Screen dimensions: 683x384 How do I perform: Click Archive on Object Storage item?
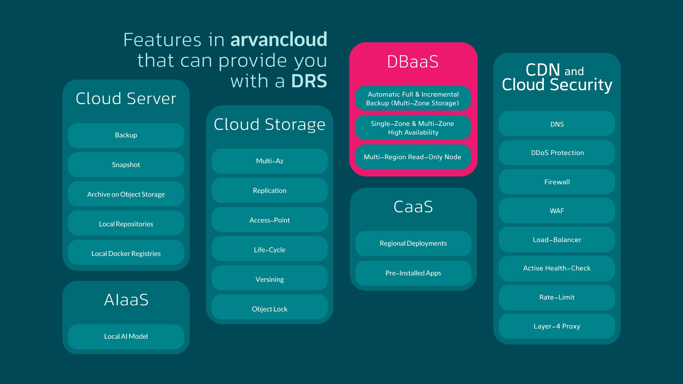pos(126,194)
